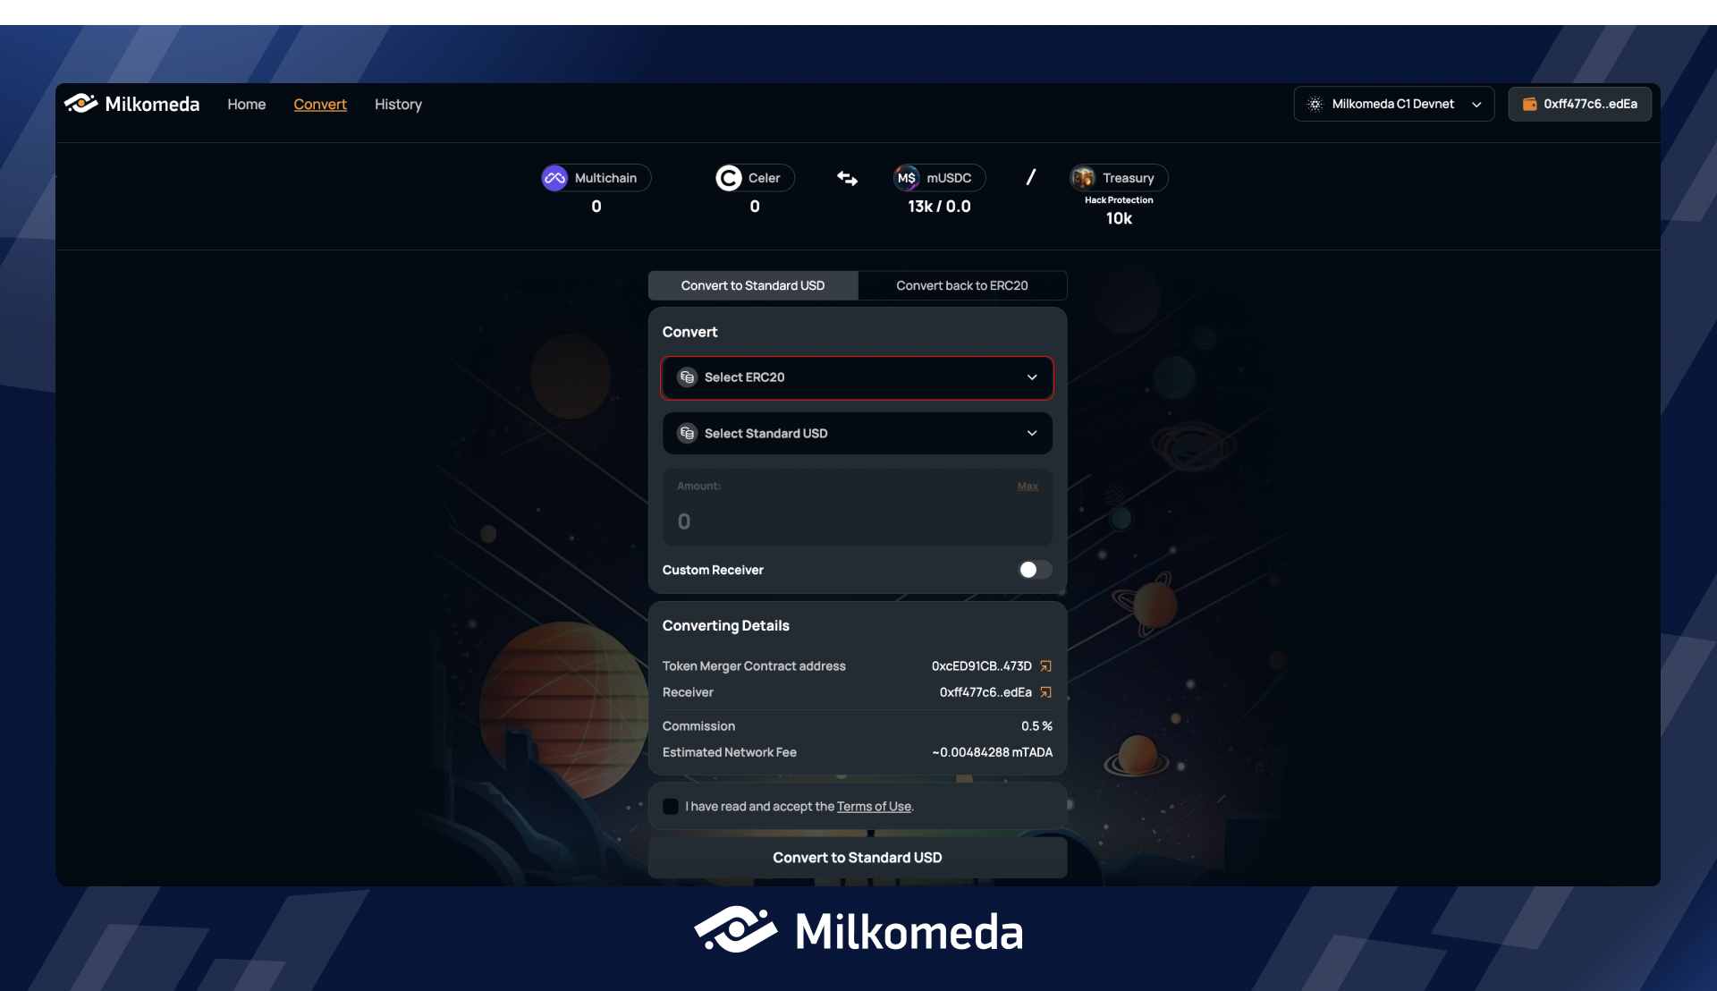
Task: Click the swap arrows icon
Action: point(847,178)
